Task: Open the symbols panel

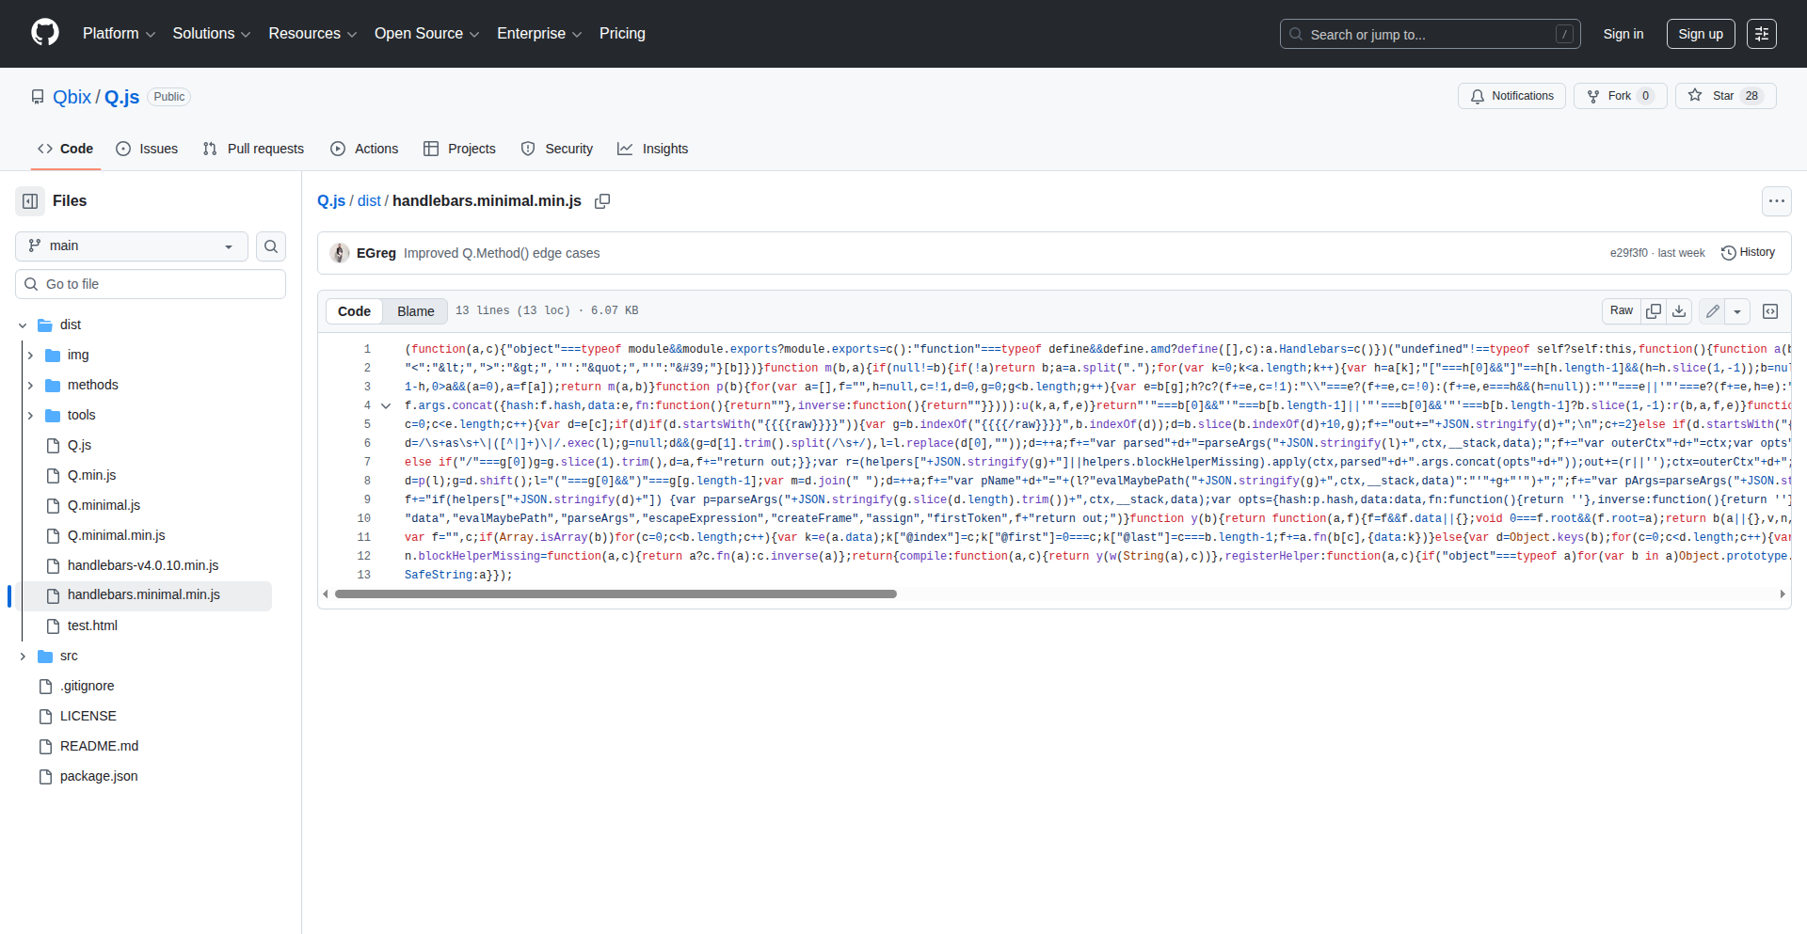Action: 1770,311
